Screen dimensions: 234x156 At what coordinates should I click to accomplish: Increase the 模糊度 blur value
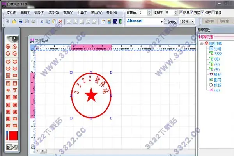(176, 11)
